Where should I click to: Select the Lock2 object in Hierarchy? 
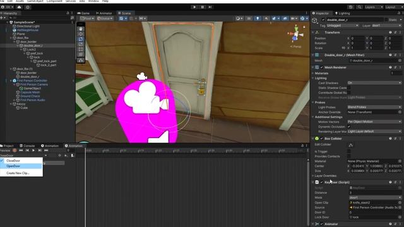pyautogui.click(x=32, y=49)
